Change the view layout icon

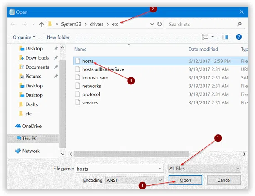(x=205, y=37)
